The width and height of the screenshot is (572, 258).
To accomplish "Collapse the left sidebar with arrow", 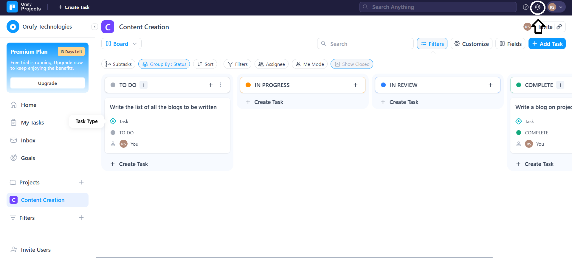I will 94,27.
